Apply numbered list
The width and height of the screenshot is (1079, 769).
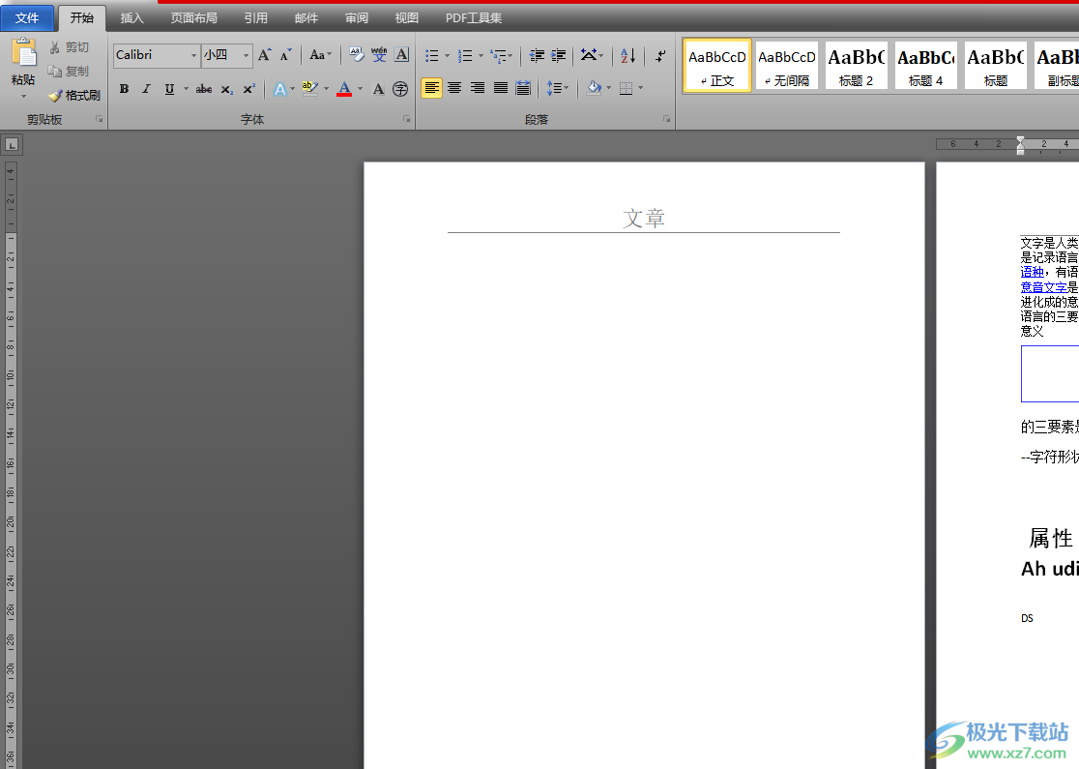coord(465,55)
